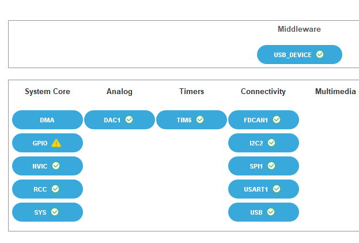Click the Multimedia category header
The height and width of the screenshot is (243, 359).
[x=335, y=91]
